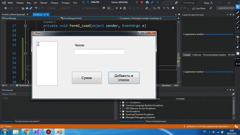Image resolution: width=240 pixels, height=135 pixels.
Task: Switch to Окно интерпретации tab
Action: point(156,121)
